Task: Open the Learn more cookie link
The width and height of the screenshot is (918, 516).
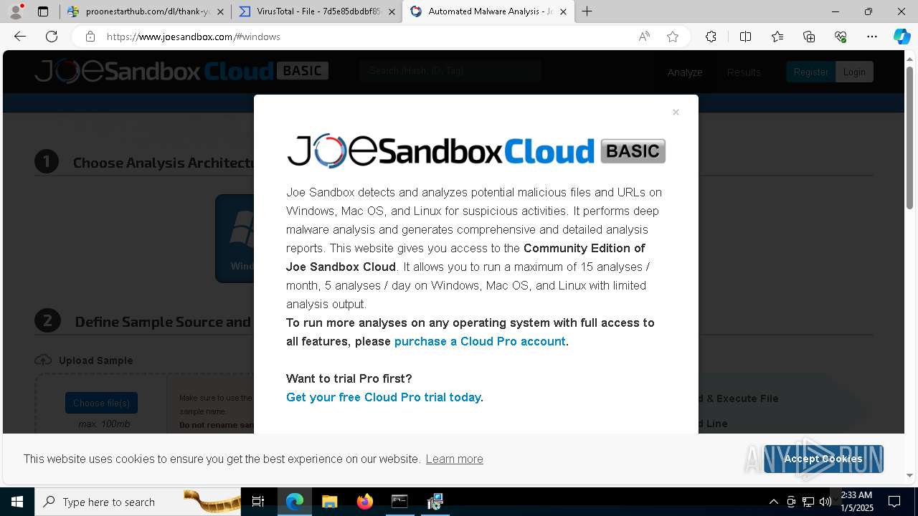Action: coord(454,459)
